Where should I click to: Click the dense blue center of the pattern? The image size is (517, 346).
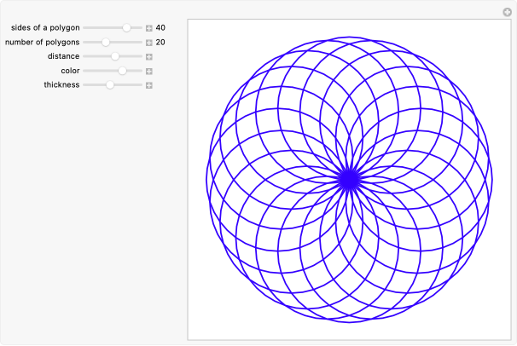[x=349, y=179]
